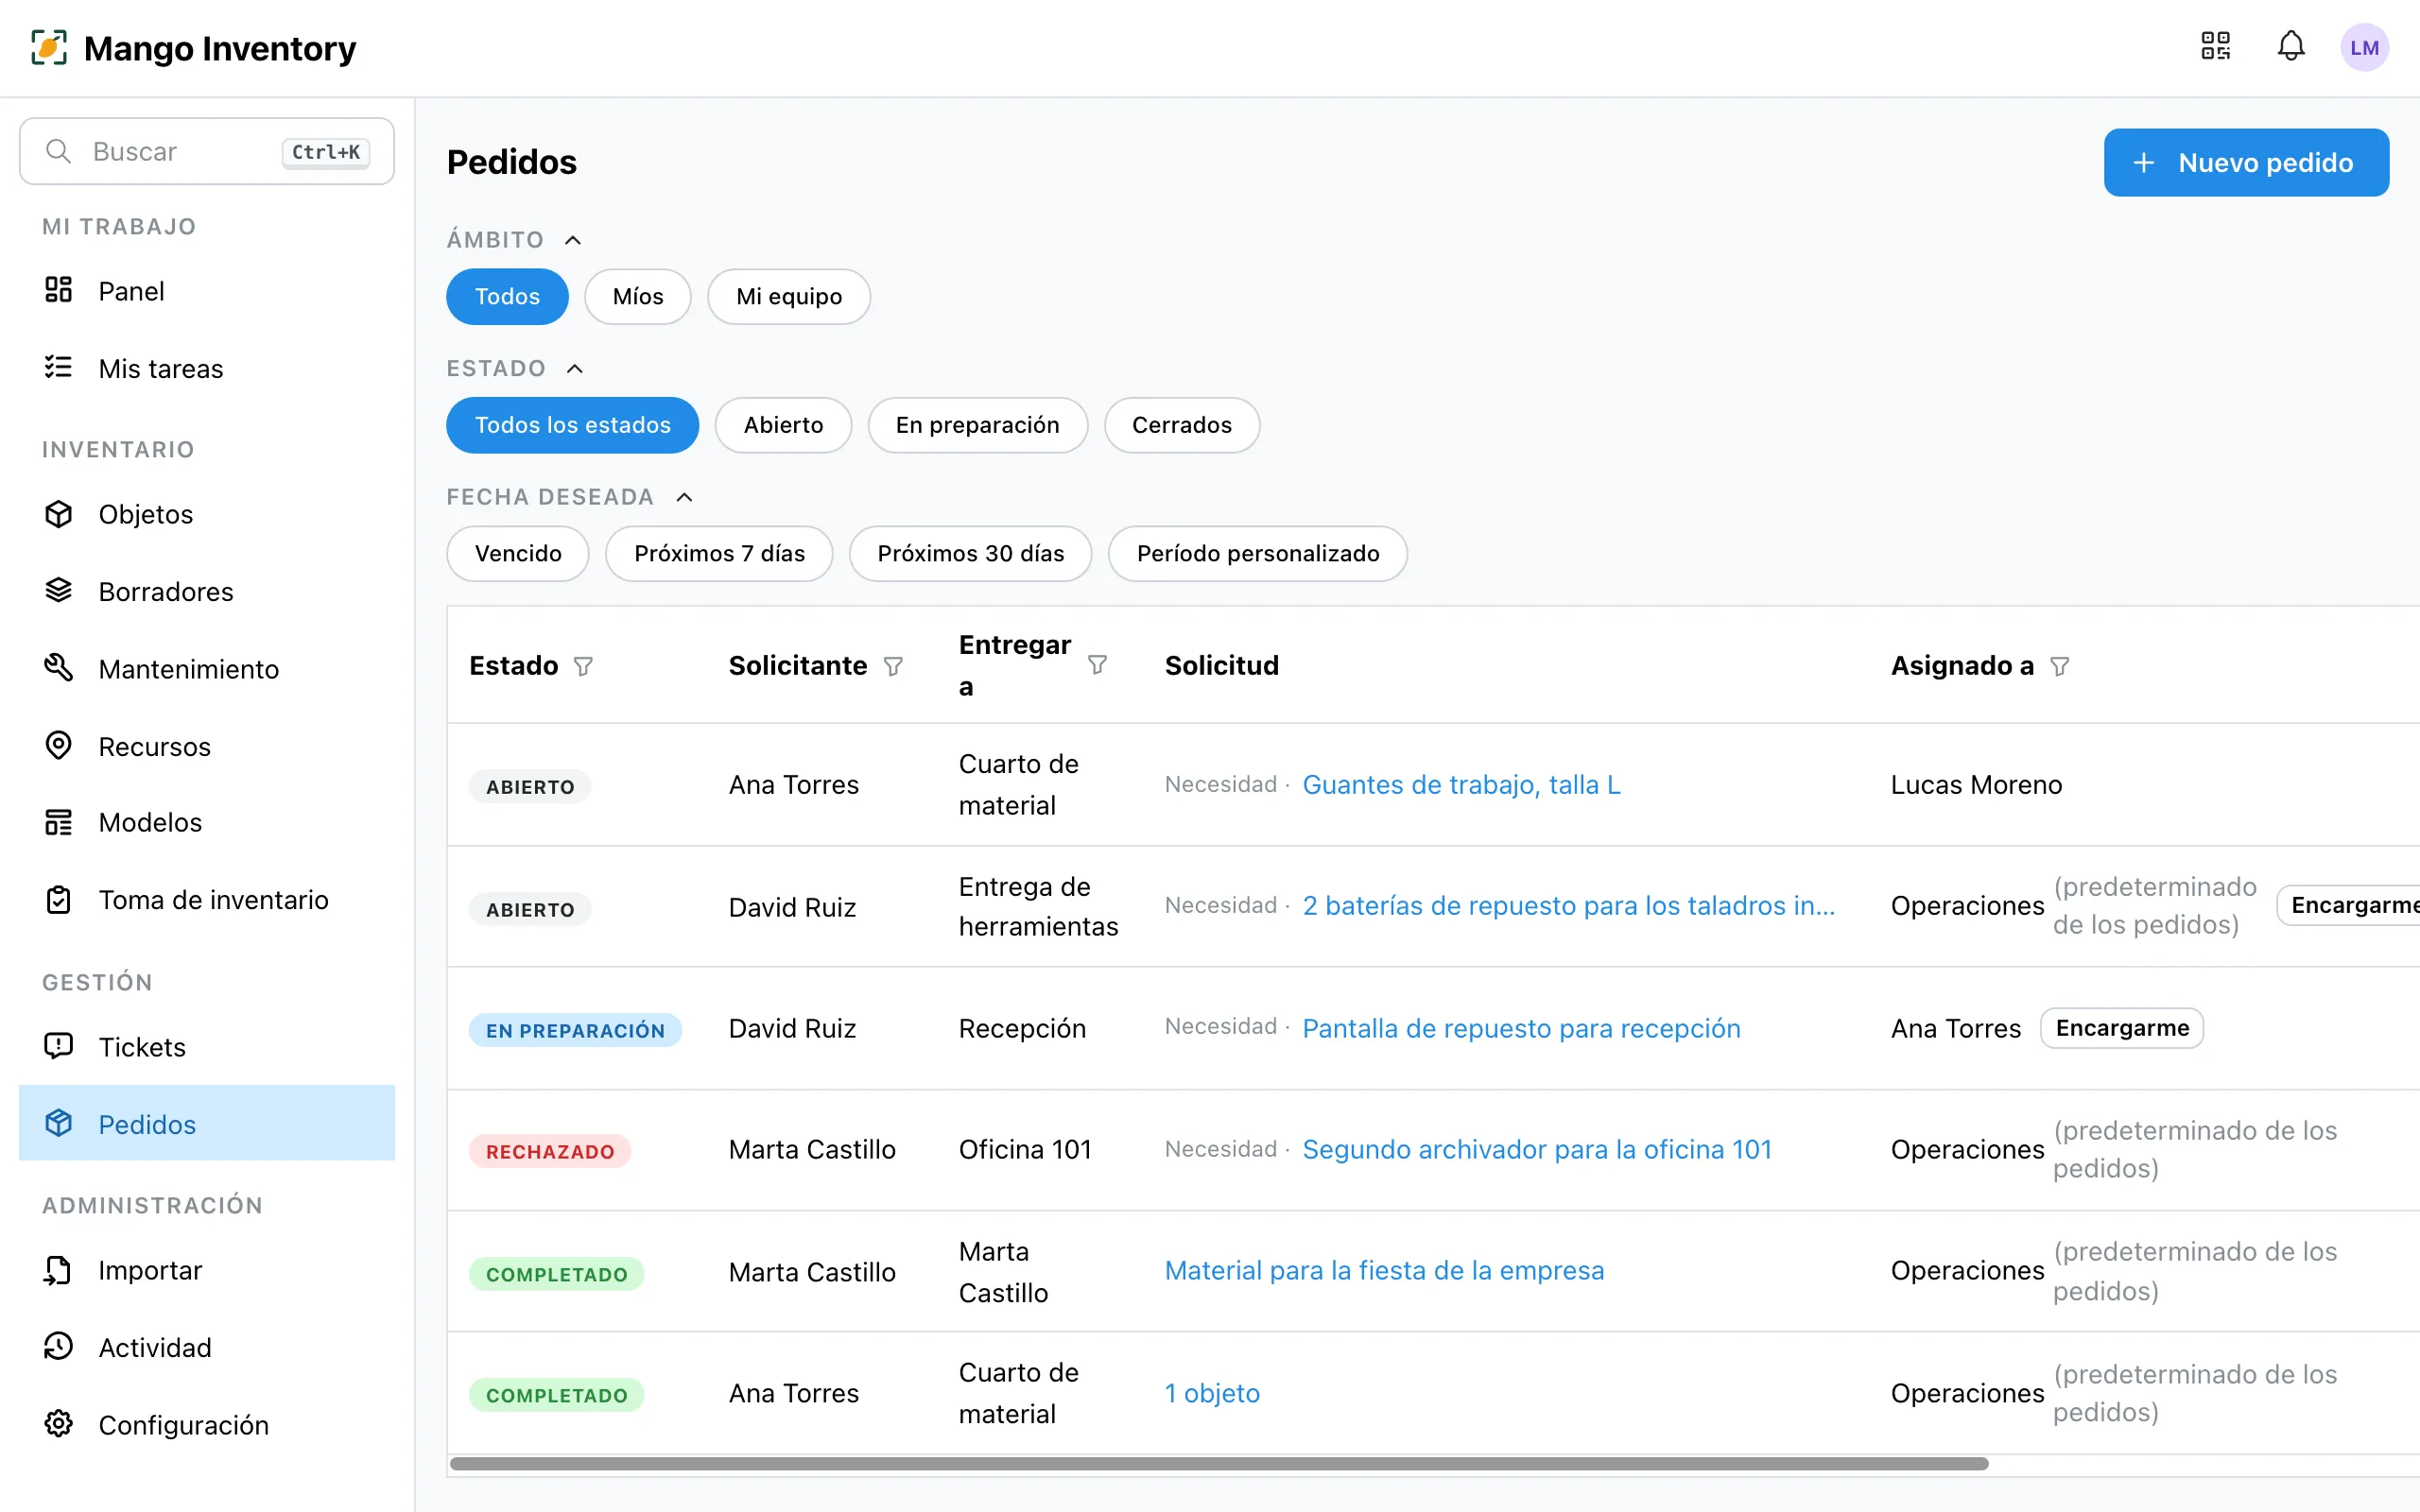Collapse the Estado filter section
The height and width of the screenshot is (1512, 2420).
(575, 369)
